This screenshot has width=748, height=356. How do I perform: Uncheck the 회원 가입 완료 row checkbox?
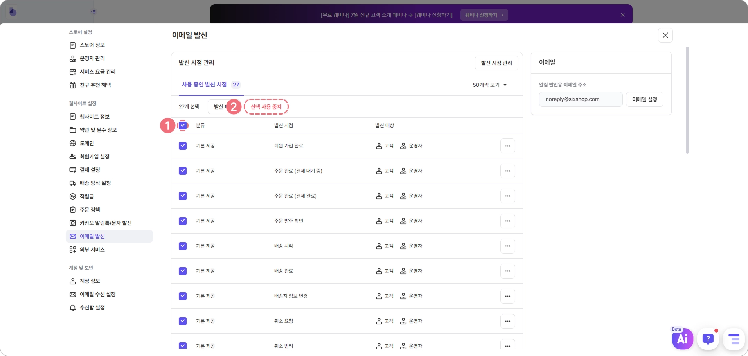click(x=183, y=146)
